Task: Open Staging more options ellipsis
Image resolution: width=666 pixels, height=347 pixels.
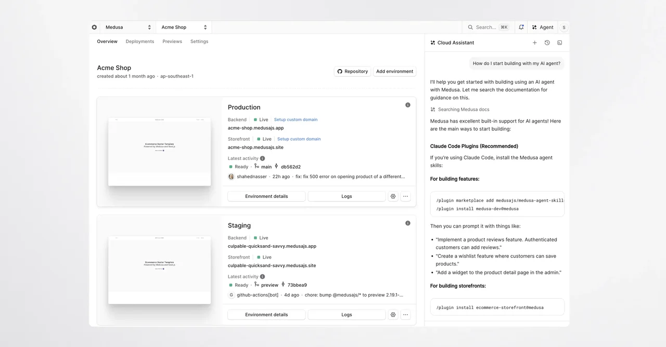Action: 406,314
